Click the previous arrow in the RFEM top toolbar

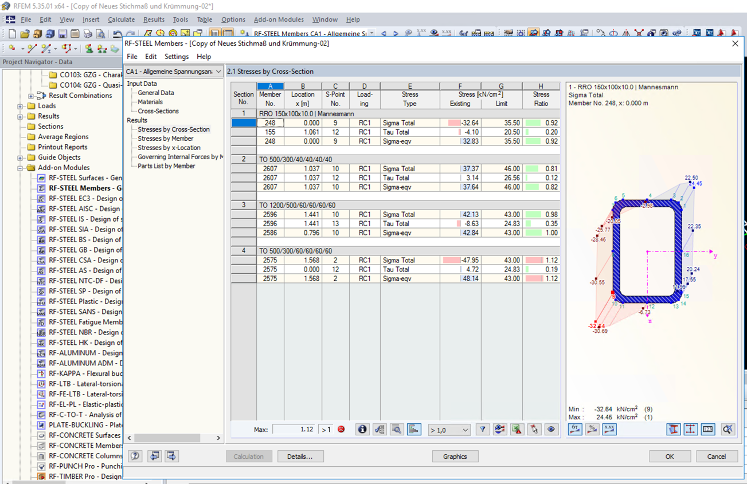(x=384, y=34)
